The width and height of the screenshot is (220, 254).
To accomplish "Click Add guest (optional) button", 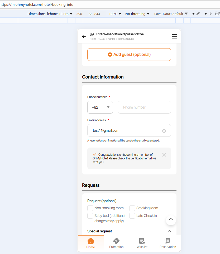I will point(129,55).
